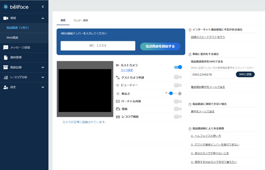Select Web商談 in the sidebar menu

click(12, 38)
